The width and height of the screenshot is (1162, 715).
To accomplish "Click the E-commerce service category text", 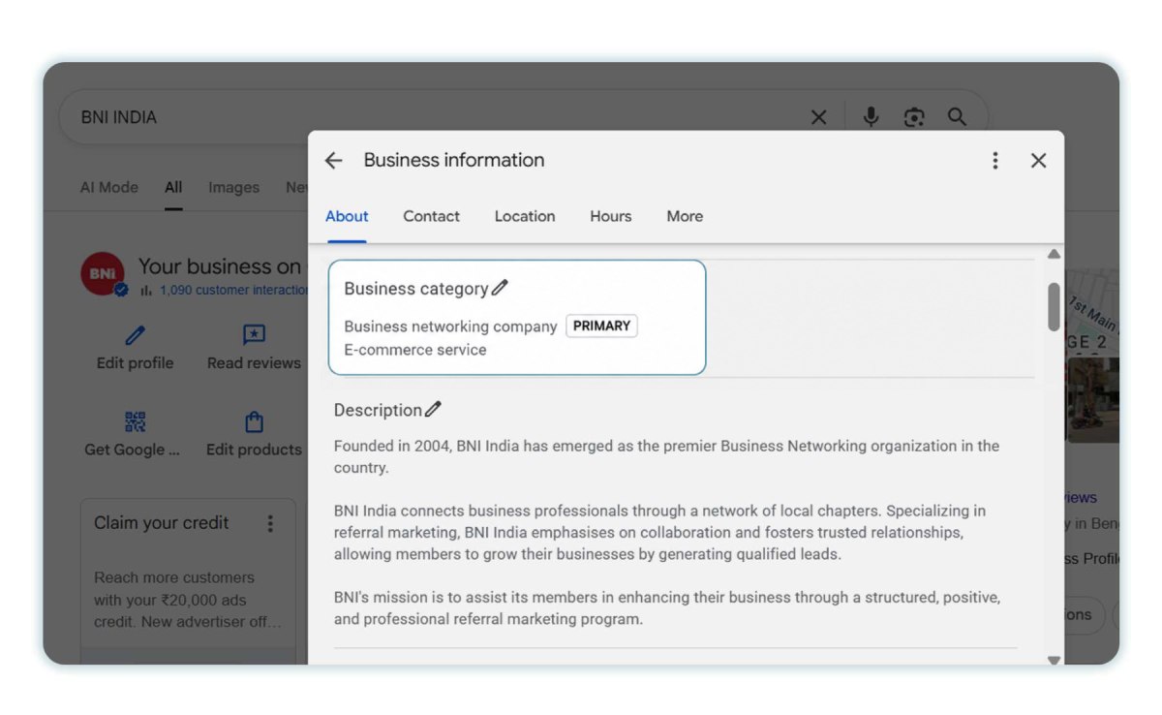I will pyautogui.click(x=415, y=350).
